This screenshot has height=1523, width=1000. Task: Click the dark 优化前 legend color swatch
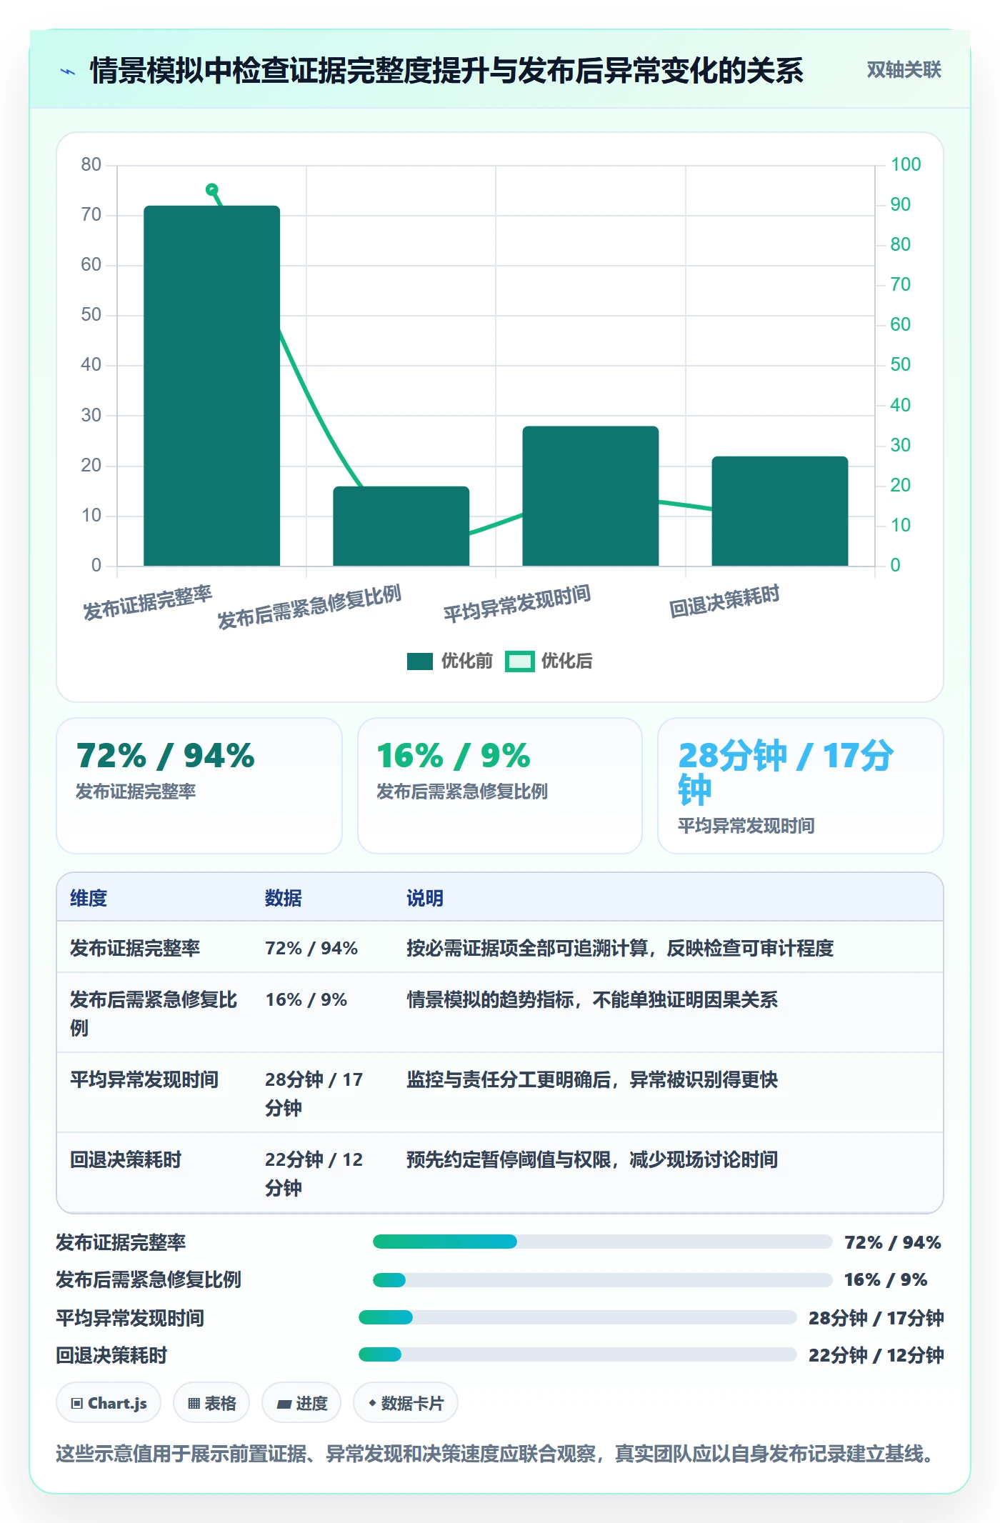pyautogui.click(x=420, y=661)
